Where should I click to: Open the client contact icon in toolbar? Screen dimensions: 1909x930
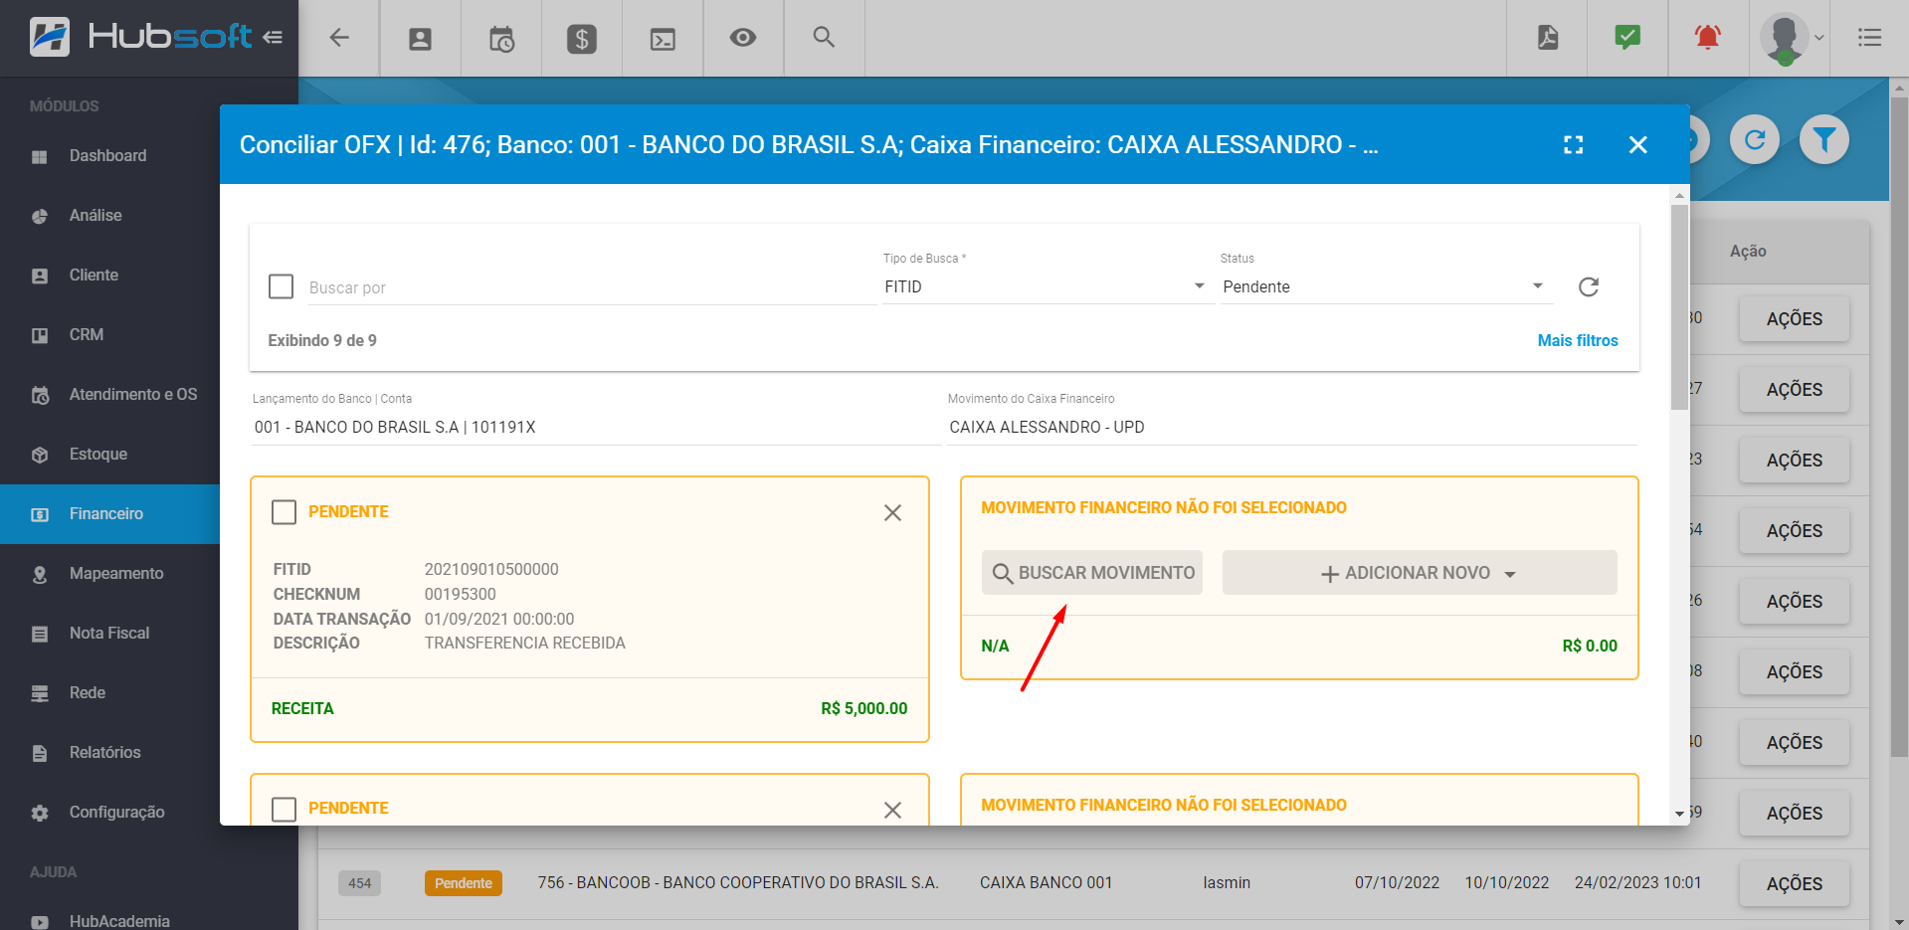pos(421,39)
